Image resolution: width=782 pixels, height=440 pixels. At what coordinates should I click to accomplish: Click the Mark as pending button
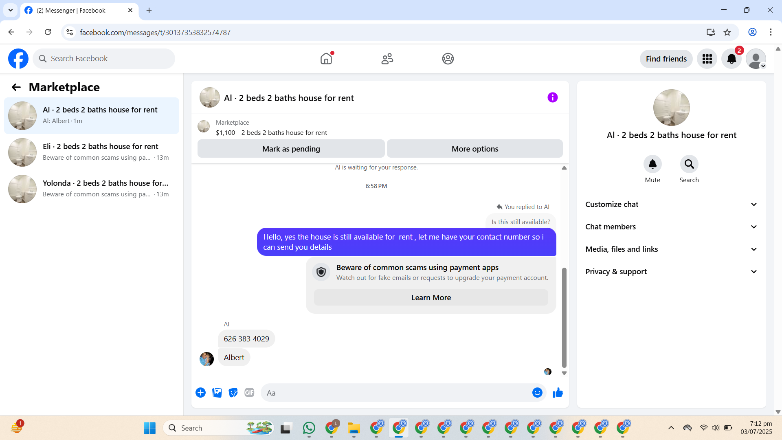[x=291, y=149]
